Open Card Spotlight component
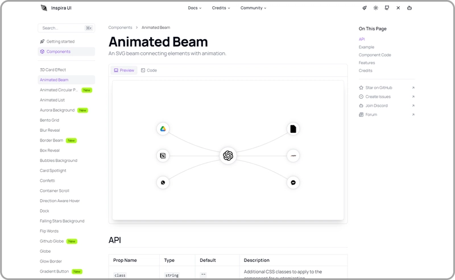Image resolution: width=455 pixels, height=280 pixels. coord(53,170)
